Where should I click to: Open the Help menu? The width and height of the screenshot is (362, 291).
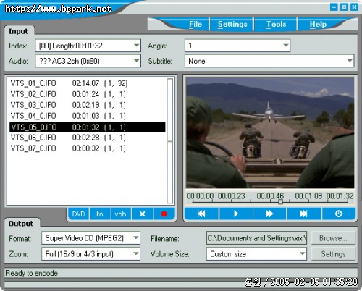point(318,25)
